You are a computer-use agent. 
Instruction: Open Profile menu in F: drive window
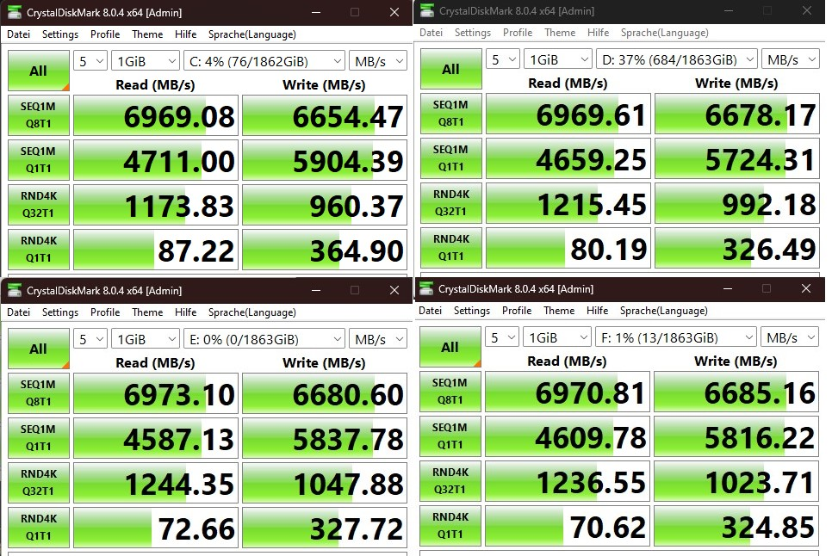pos(517,311)
